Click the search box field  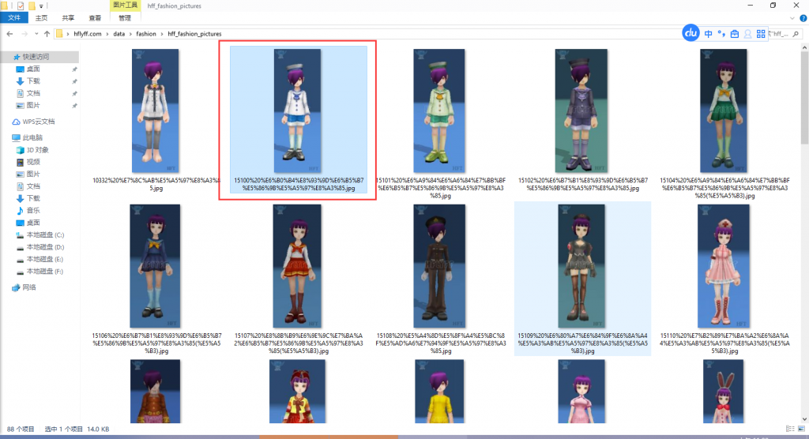[x=785, y=34]
